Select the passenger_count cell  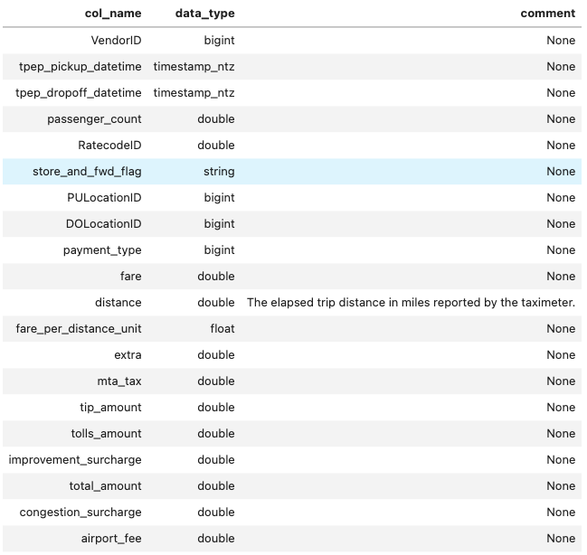(x=94, y=119)
